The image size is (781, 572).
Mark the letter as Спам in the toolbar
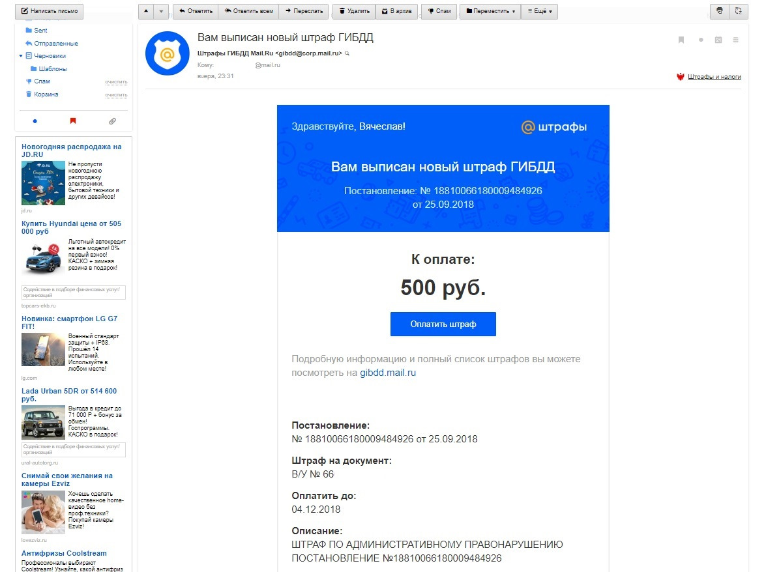point(439,11)
